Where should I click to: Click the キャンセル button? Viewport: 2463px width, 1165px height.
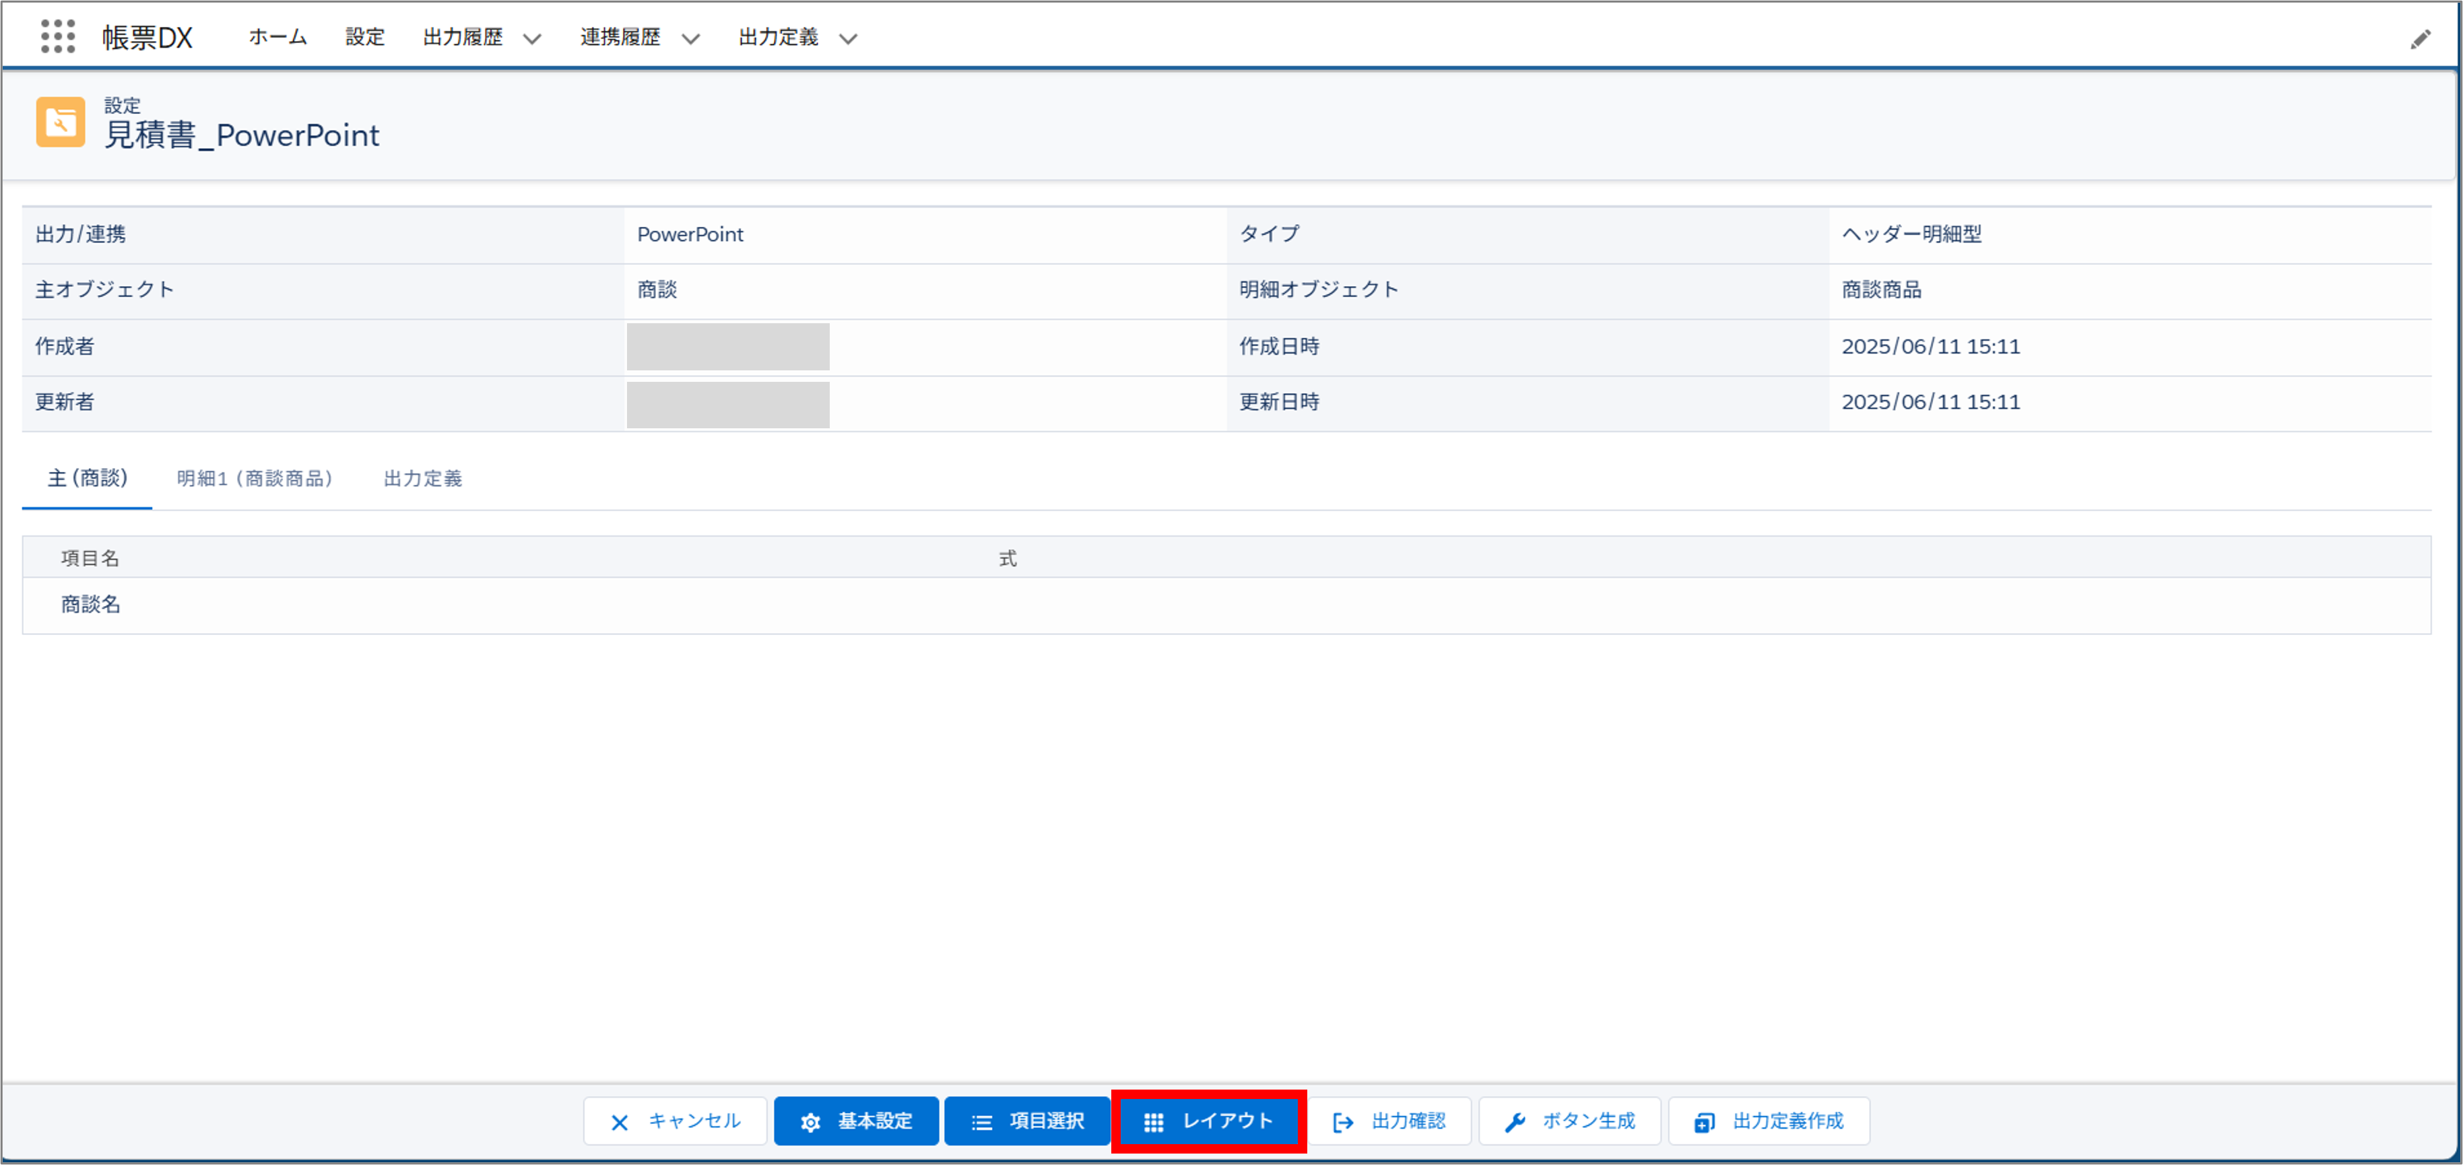675,1121
